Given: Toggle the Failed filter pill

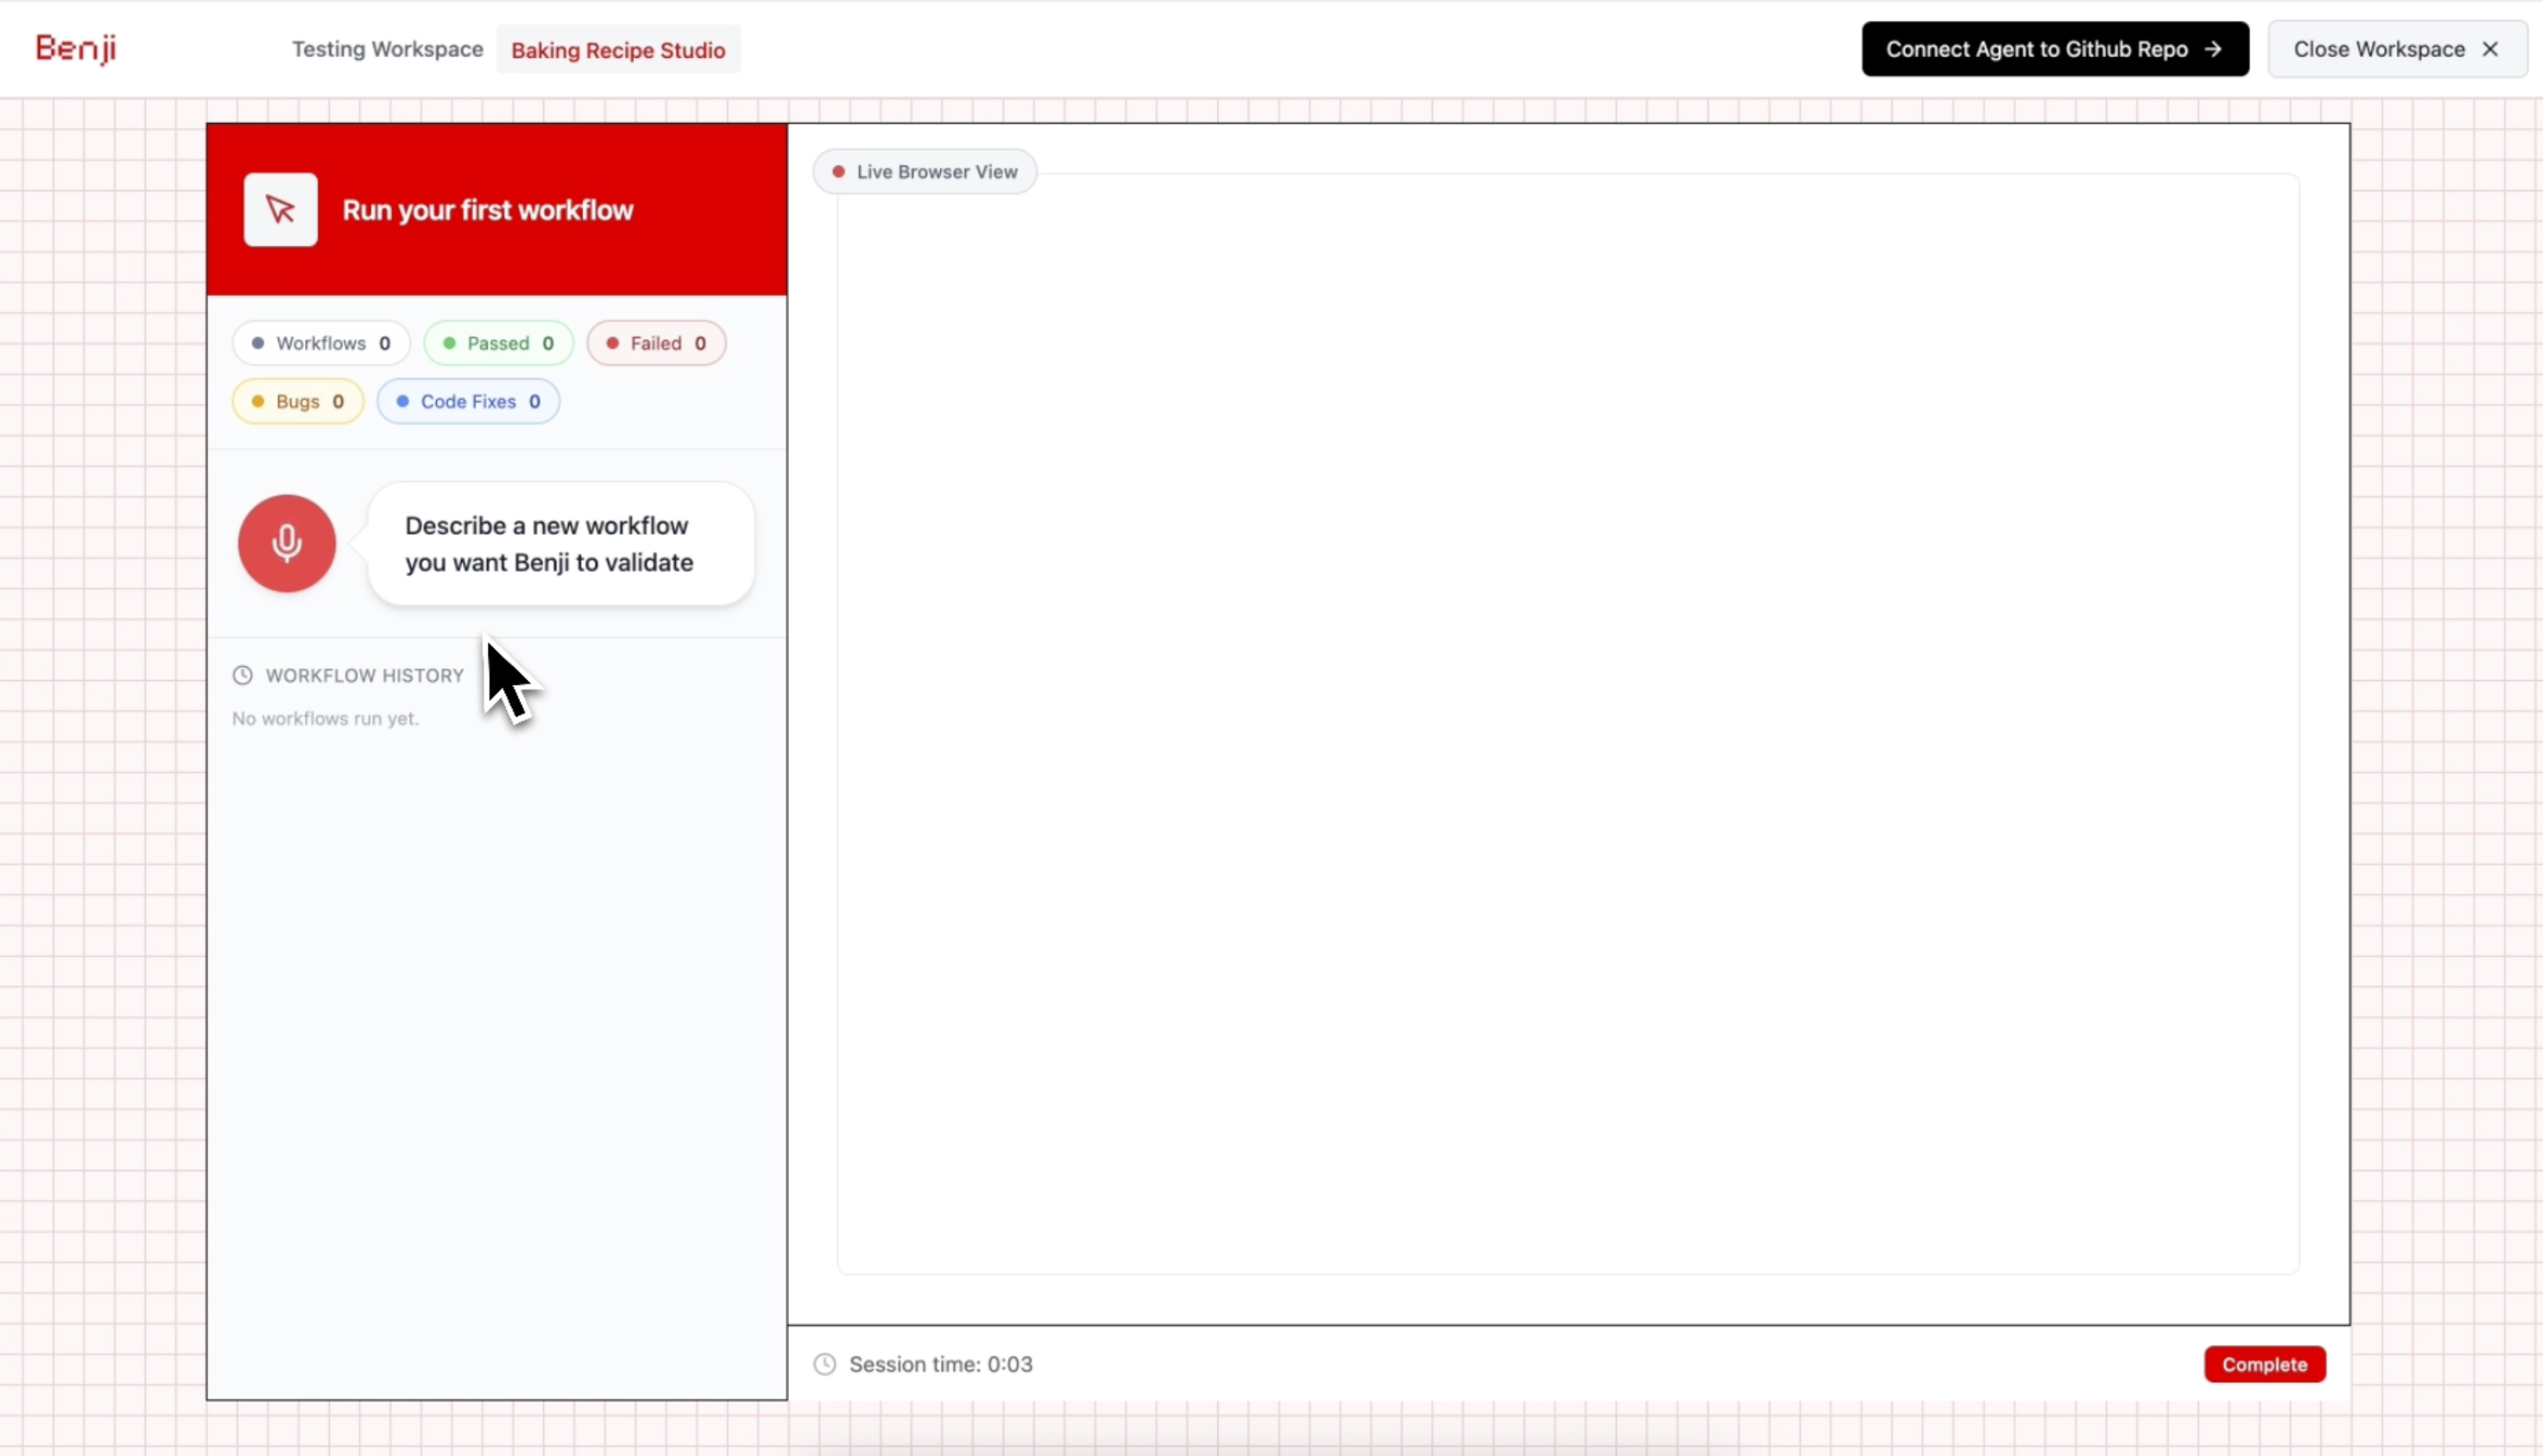Looking at the screenshot, I should click(656, 343).
